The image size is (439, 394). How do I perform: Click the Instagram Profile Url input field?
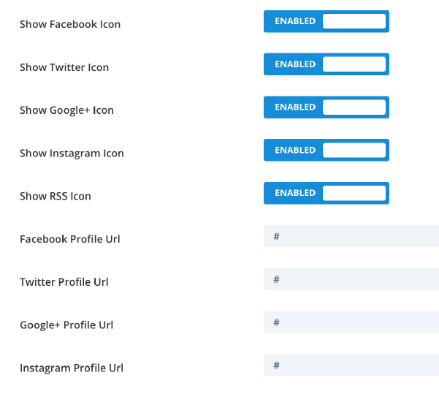351,365
